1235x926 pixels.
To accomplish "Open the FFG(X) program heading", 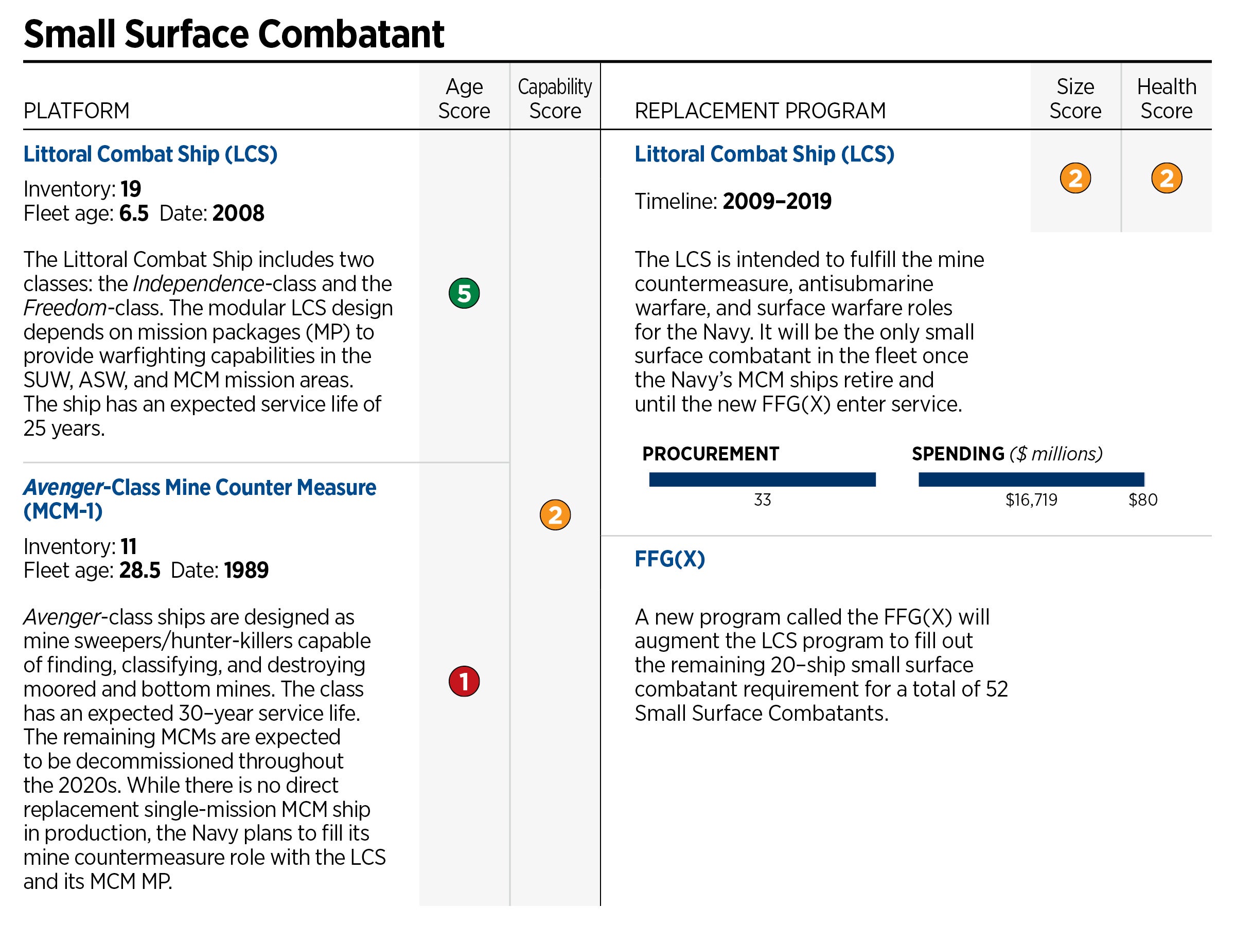I will click(670, 559).
